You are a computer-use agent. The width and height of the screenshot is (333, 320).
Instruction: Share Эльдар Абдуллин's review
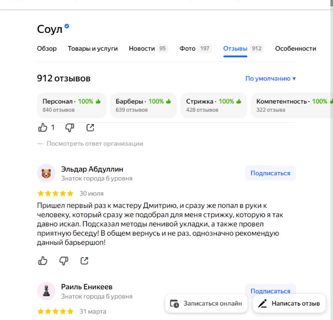pyautogui.click(x=84, y=261)
